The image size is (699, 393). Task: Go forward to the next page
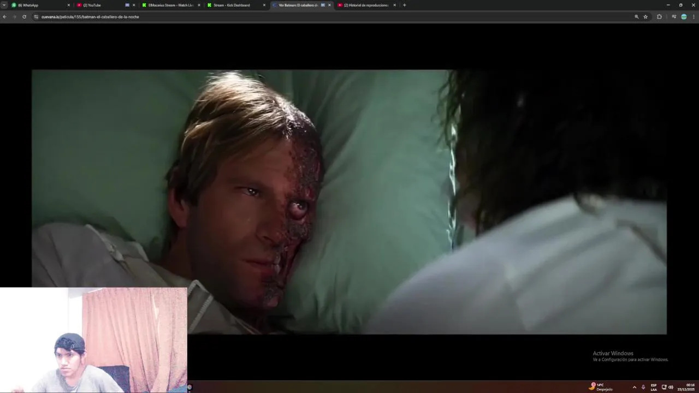click(14, 17)
